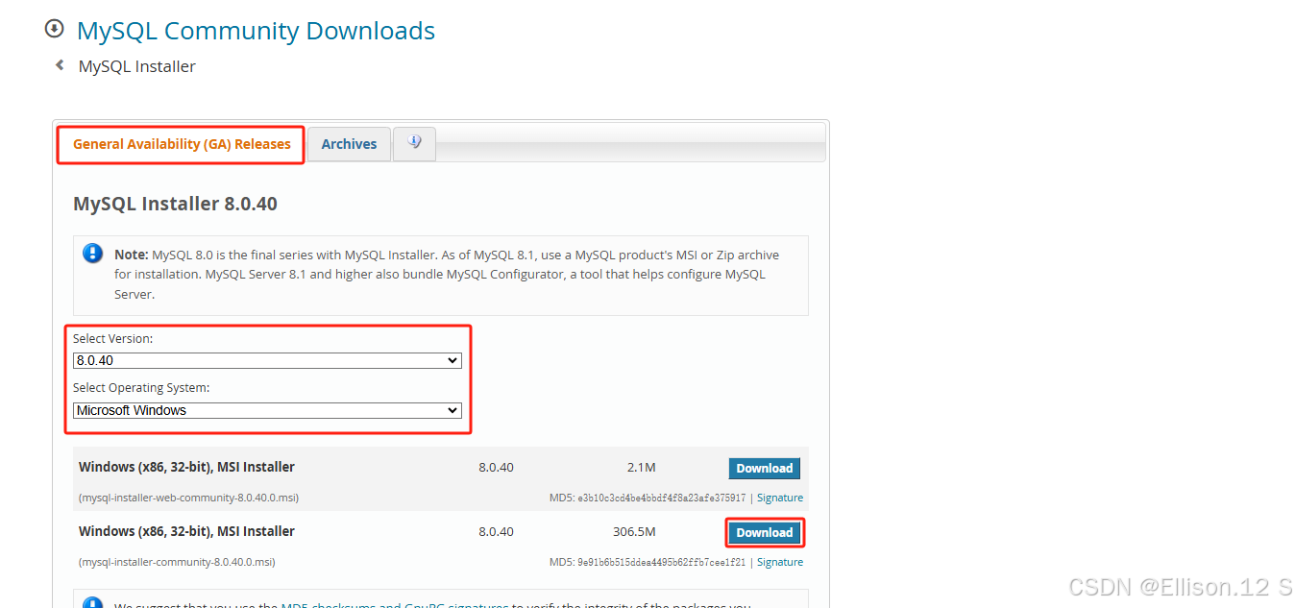Click filename mysql-installer-community-8.0.40.0.msi
The height and width of the screenshot is (608, 1296).
point(177,562)
